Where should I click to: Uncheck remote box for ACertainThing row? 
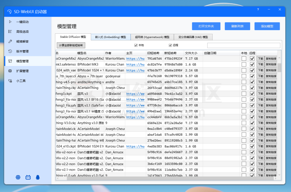click(x=252, y=88)
